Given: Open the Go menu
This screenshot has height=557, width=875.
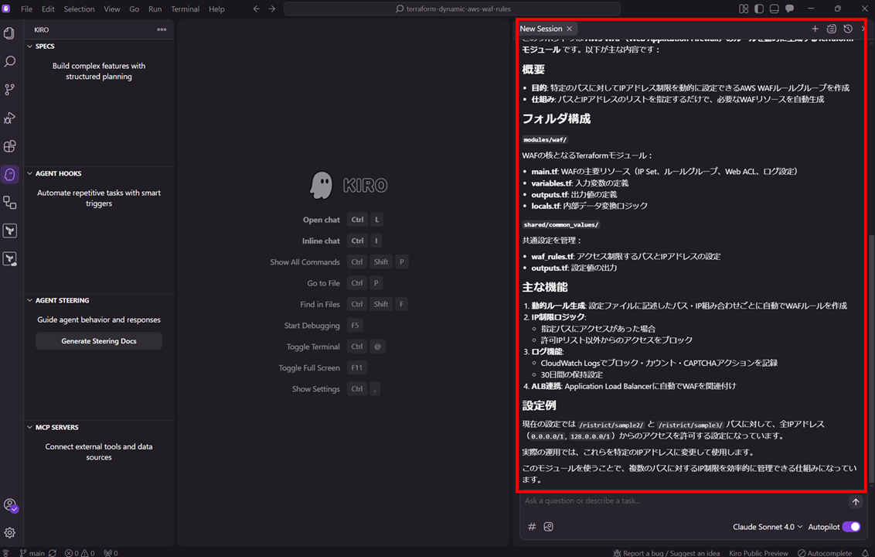Looking at the screenshot, I should (x=134, y=9).
